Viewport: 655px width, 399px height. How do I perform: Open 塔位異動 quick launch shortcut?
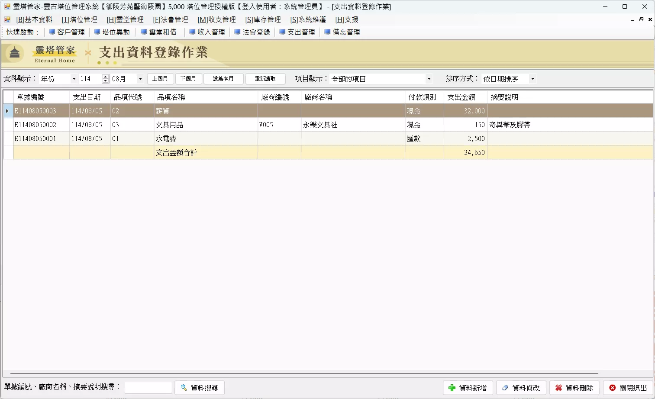point(112,32)
